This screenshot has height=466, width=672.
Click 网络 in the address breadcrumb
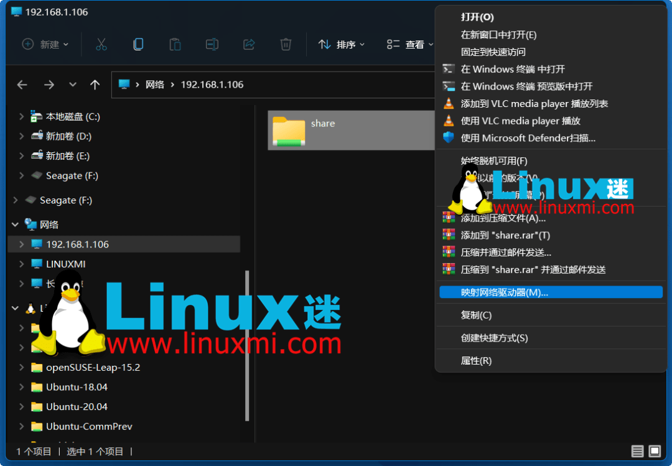pyautogui.click(x=155, y=85)
